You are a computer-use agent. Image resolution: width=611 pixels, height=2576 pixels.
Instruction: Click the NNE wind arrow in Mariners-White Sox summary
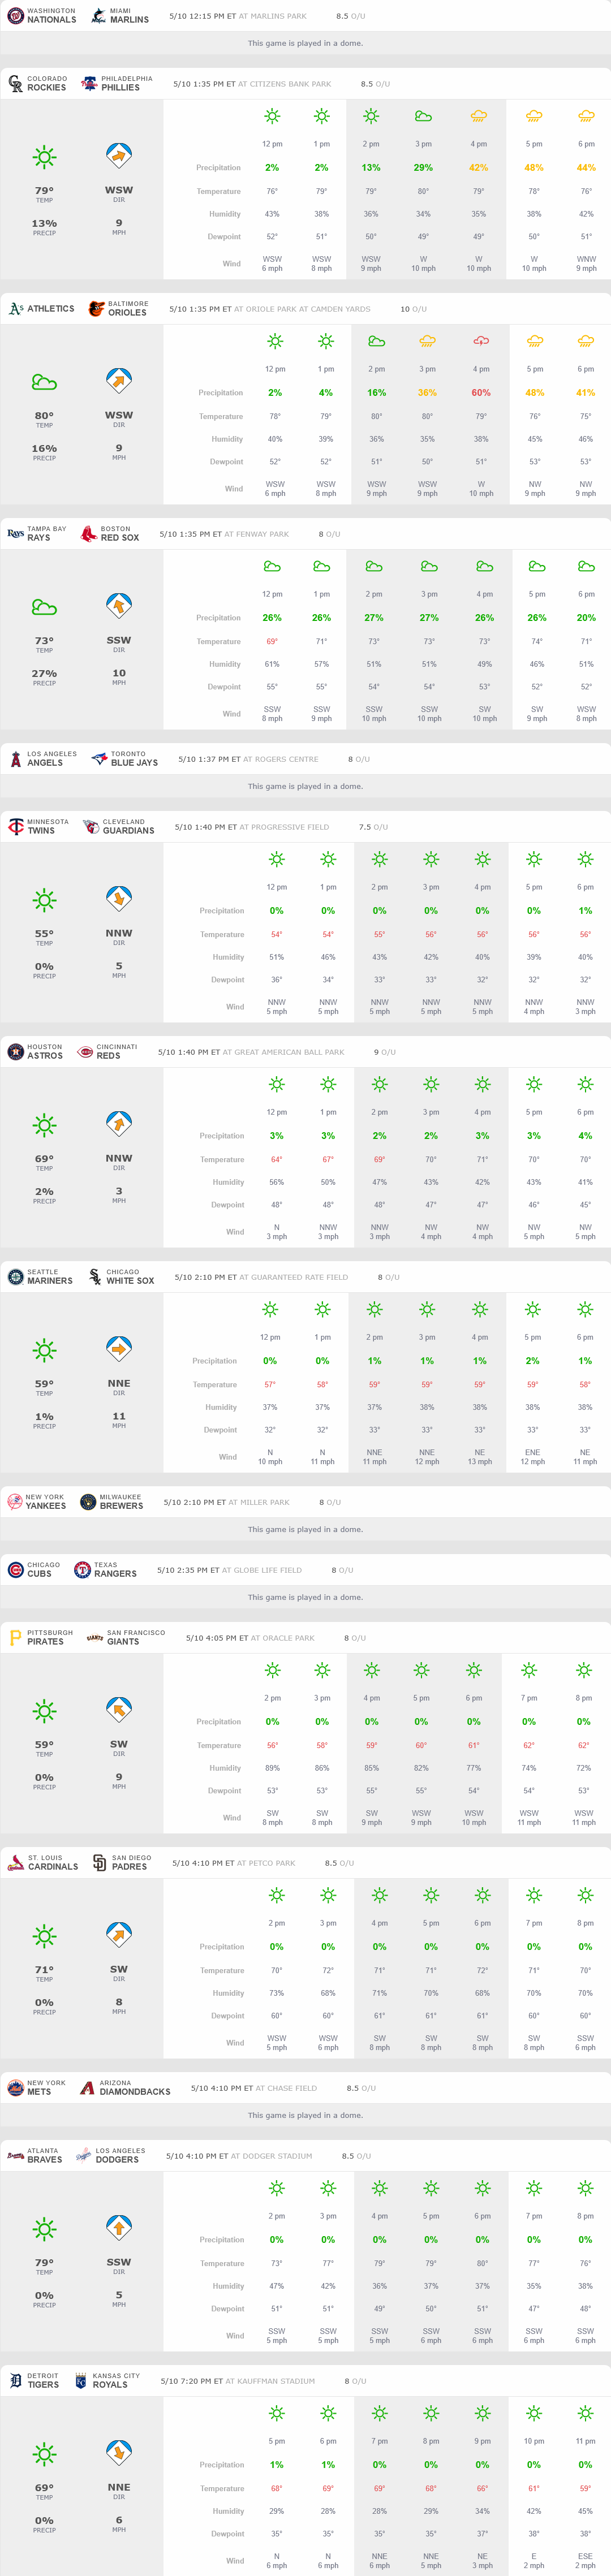pyautogui.click(x=119, y=1349)
